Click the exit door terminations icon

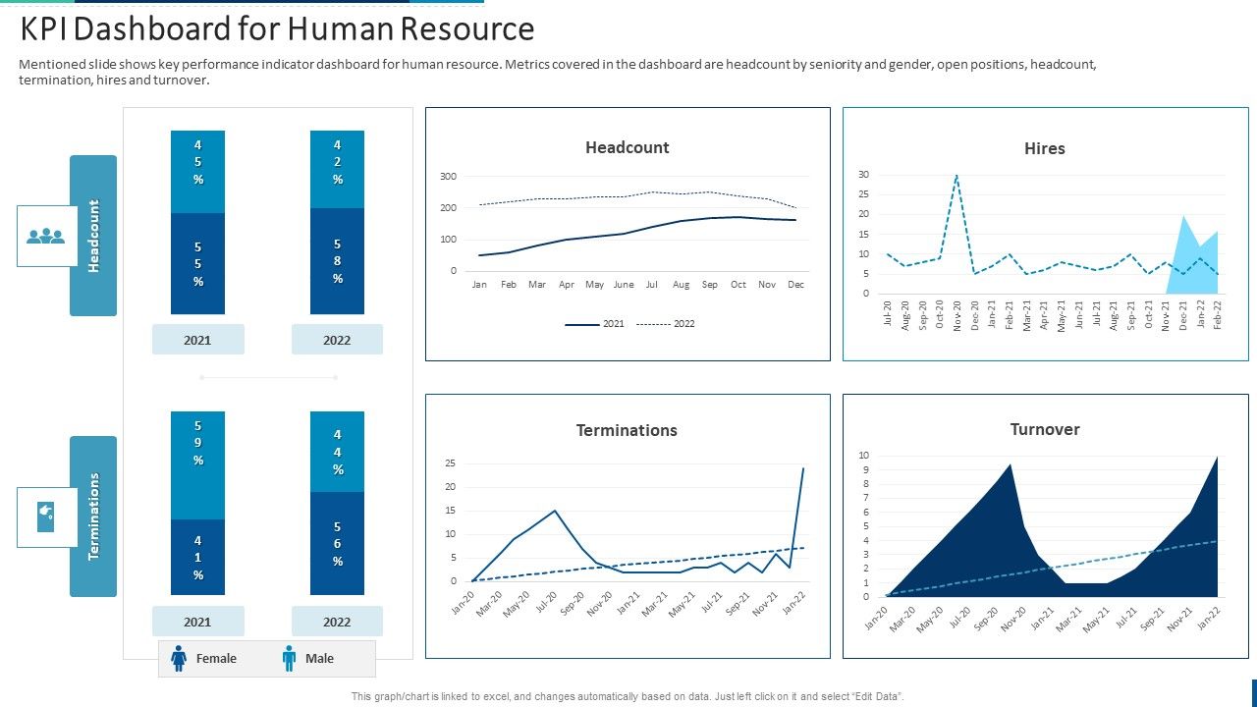coord(46,517)
